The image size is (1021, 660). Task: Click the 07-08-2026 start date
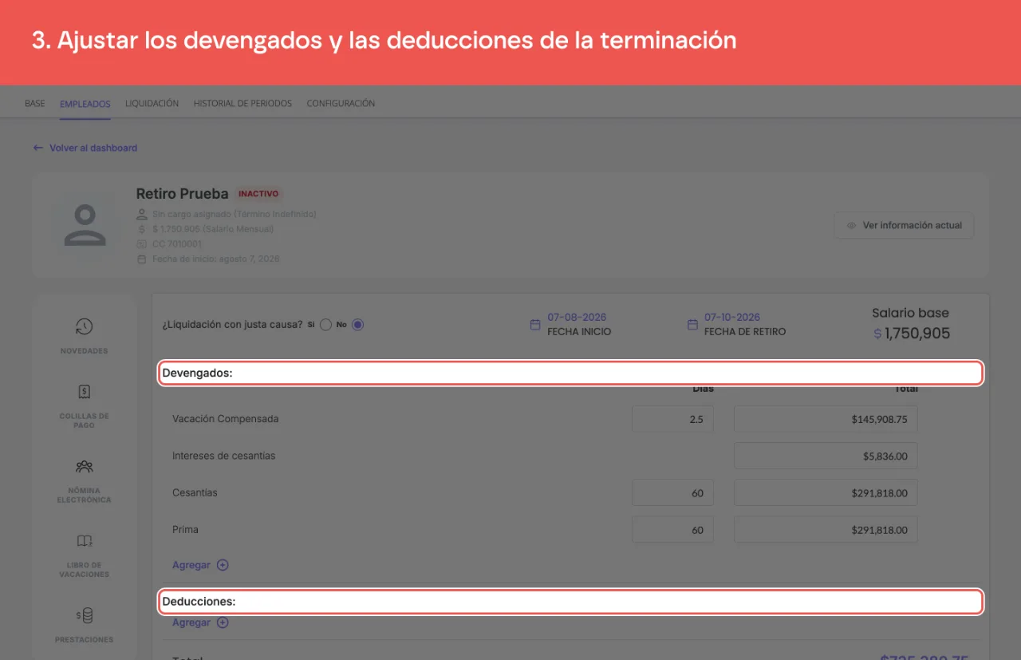[577, 318]
